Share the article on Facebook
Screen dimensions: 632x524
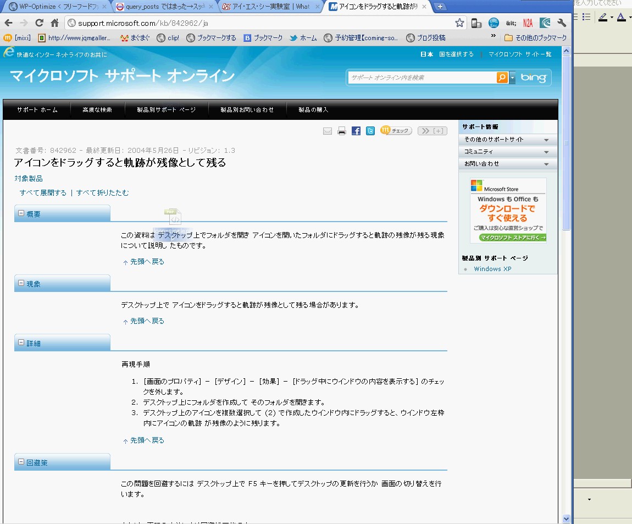356,131
